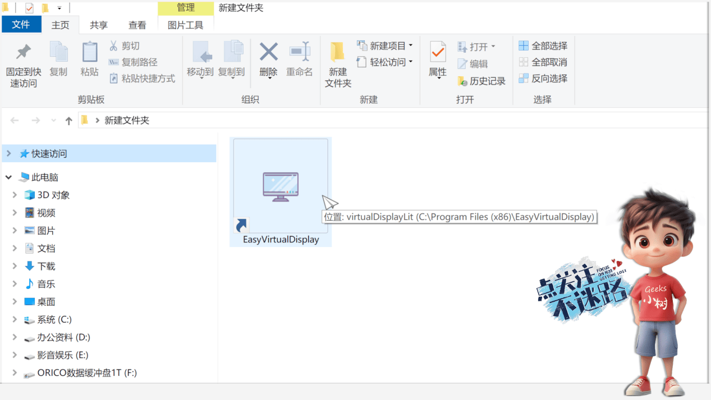Click the Paste (粘贴) clipboard icon
The height and width of the screenshot is (400, 711).
tap(89, 52)
